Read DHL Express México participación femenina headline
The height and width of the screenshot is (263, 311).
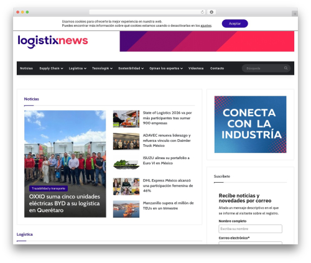pos(168,186)
